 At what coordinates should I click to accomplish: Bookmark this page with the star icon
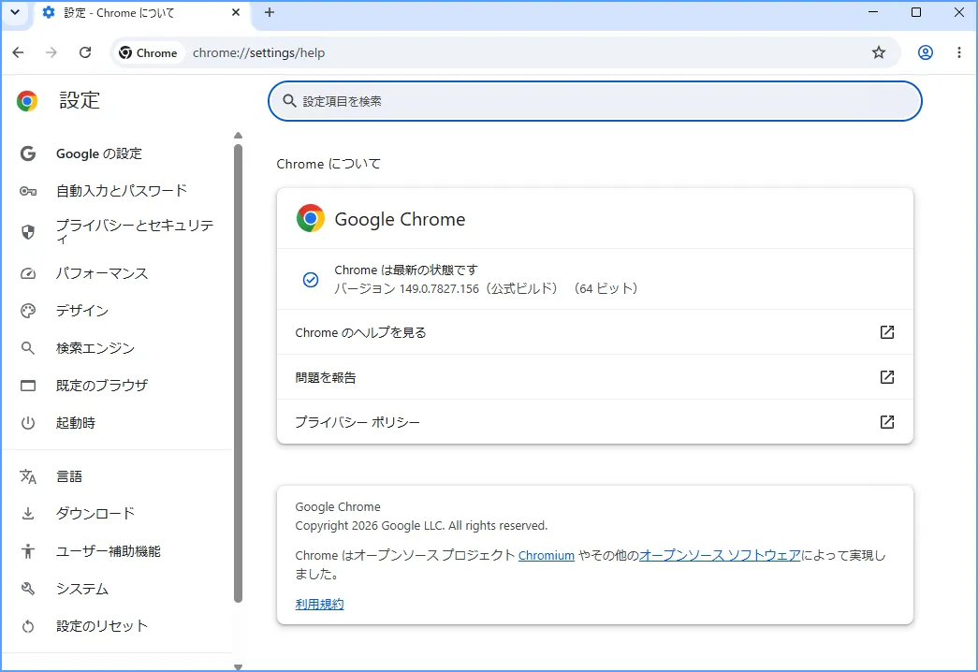tap(878, 52)
